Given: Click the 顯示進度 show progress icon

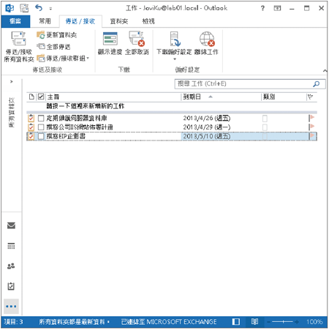Looking at the screenshot, I should click(110, 39).
